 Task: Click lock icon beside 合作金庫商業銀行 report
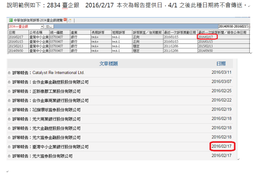coord(9,100)
